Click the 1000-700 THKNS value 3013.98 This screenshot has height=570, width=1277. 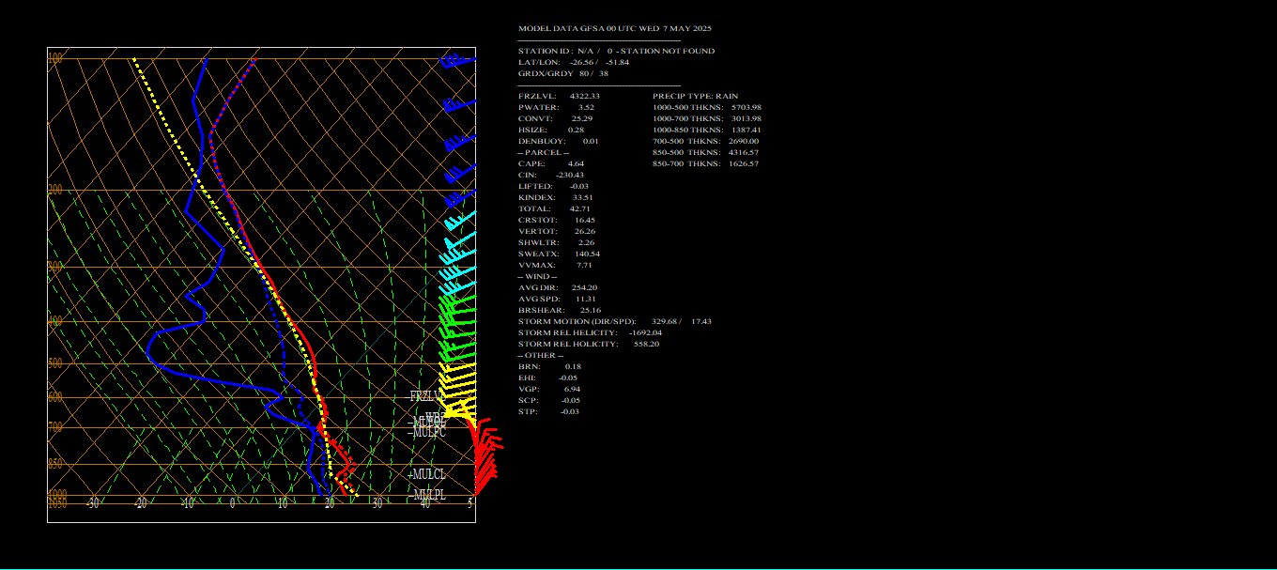tap(746, 118)
